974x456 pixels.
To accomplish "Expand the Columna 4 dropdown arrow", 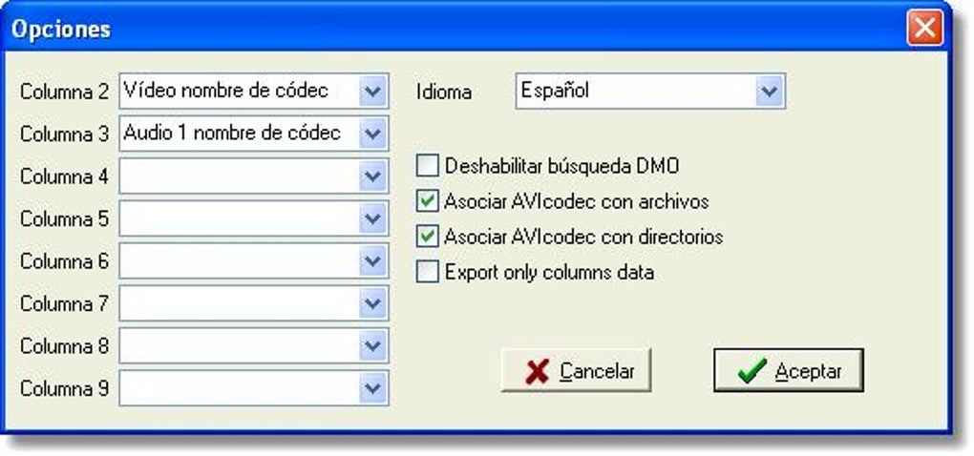I will tap(372, 176).
